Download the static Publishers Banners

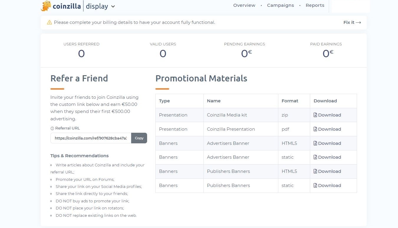(327, 186)
